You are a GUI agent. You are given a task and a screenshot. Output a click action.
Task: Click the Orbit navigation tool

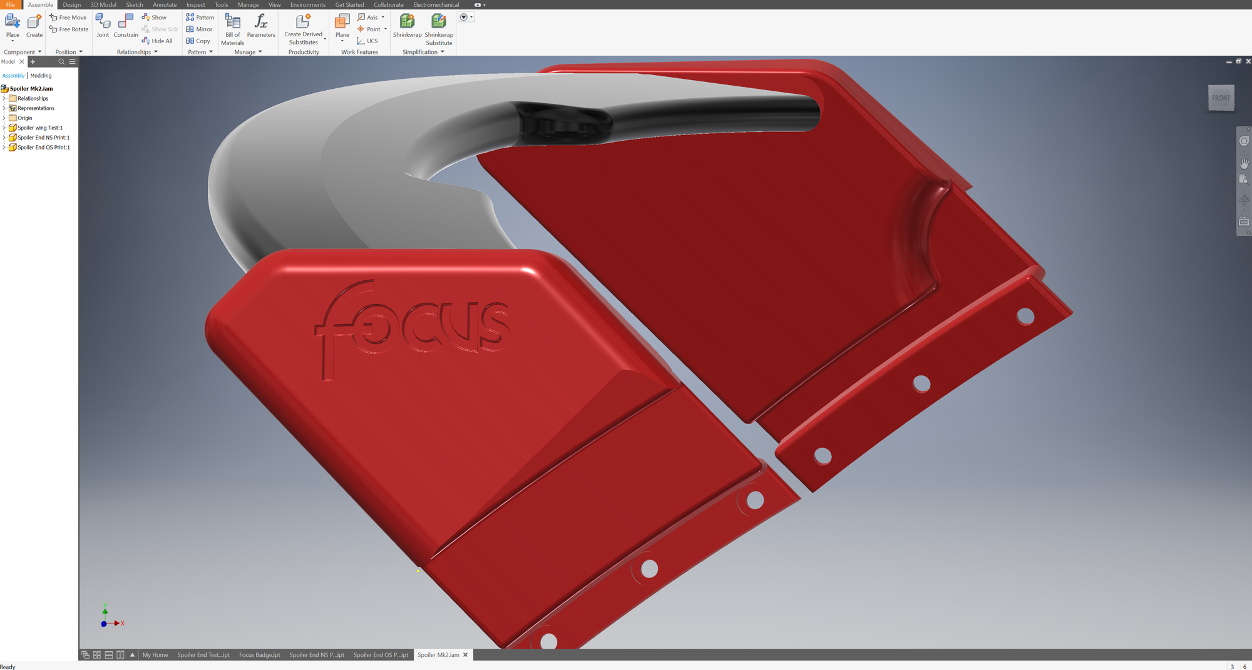tap(1244, 200)
